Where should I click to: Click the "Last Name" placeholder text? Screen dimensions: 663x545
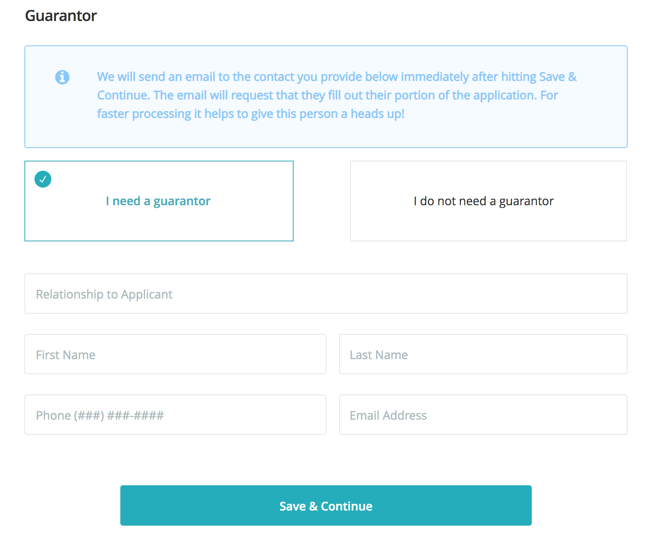coord(379,355)
